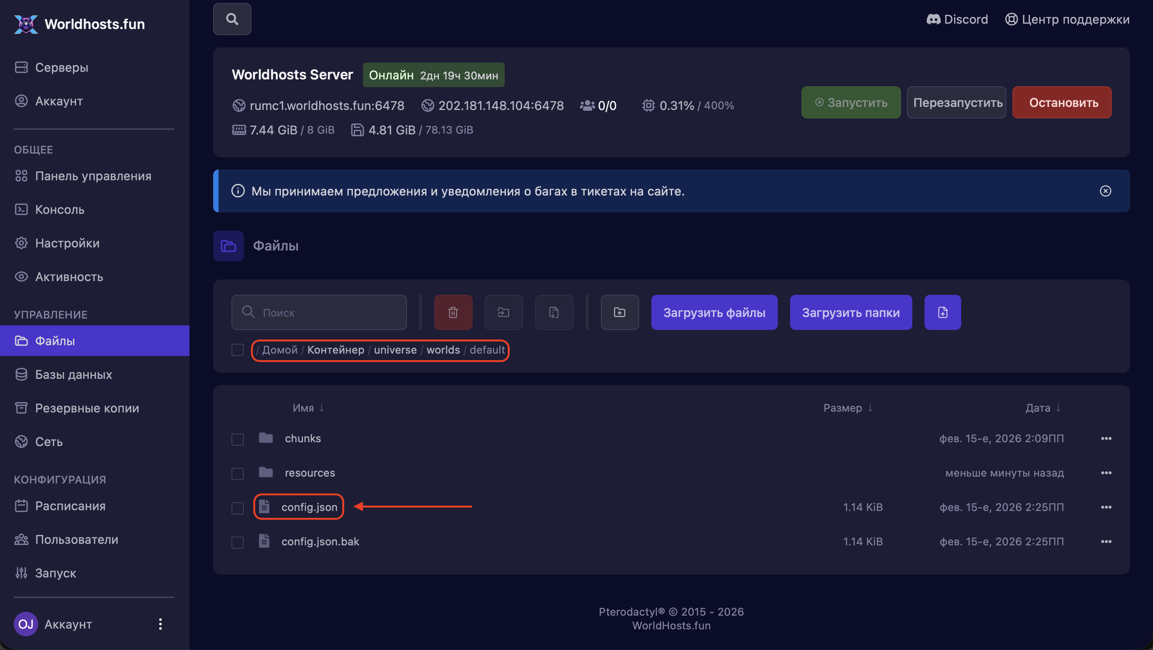Click the Загрузить файлы button
1153x650 pixels.
click(x=714, y=312)
